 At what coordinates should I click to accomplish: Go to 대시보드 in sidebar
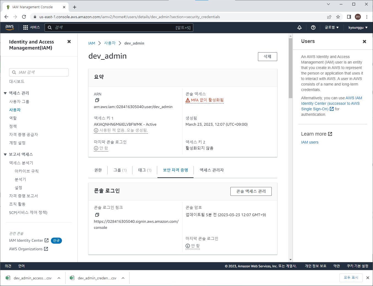(17, 81)
